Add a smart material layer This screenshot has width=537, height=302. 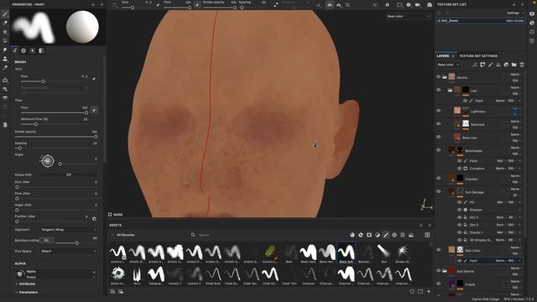coord(506,65)
